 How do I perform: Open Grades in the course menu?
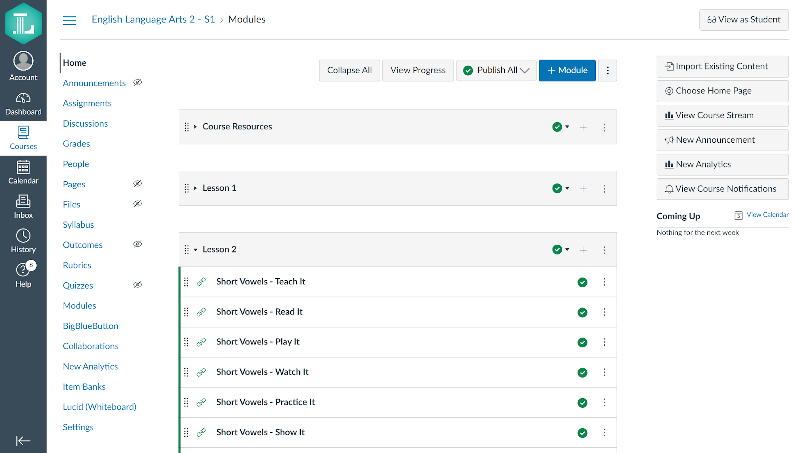76,144
